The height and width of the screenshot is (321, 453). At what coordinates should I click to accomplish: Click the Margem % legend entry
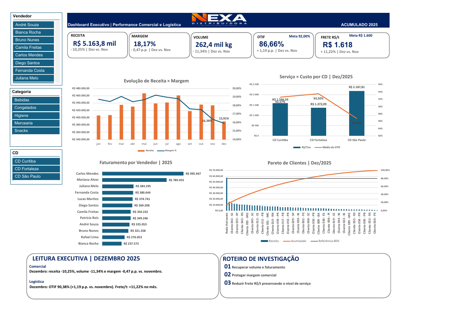tap(167, 150)
